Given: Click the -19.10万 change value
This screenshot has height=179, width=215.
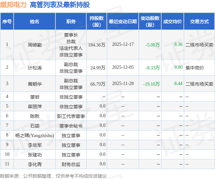Looking at the screenshot, I should pos(151,84).
